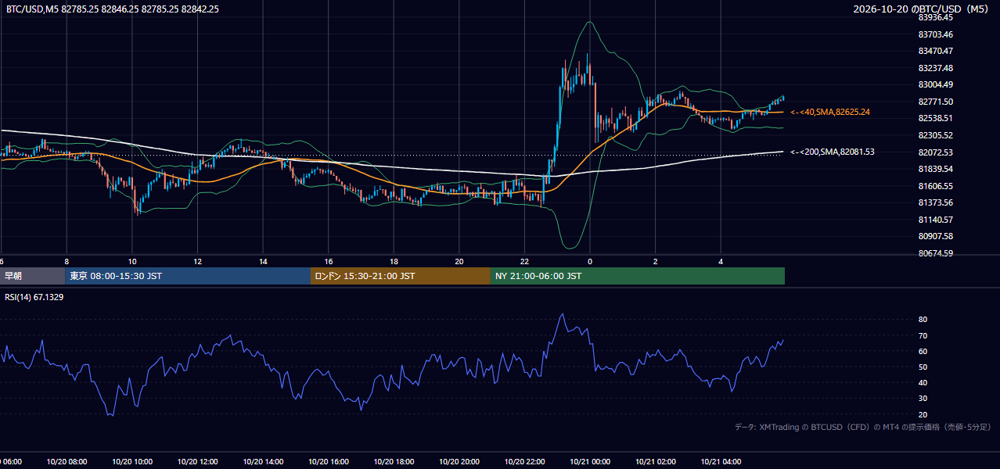
Task: Click the RSI axis level 80 label
Action: 923,320
